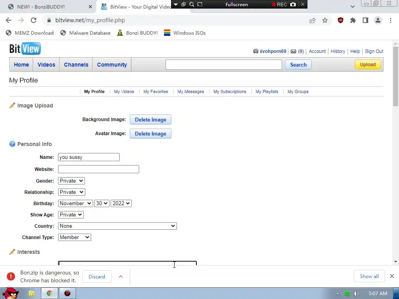Open the uBlock Origin extension icon
The height and width of the screenshot is (299, 399).
[x=341, y=20]
